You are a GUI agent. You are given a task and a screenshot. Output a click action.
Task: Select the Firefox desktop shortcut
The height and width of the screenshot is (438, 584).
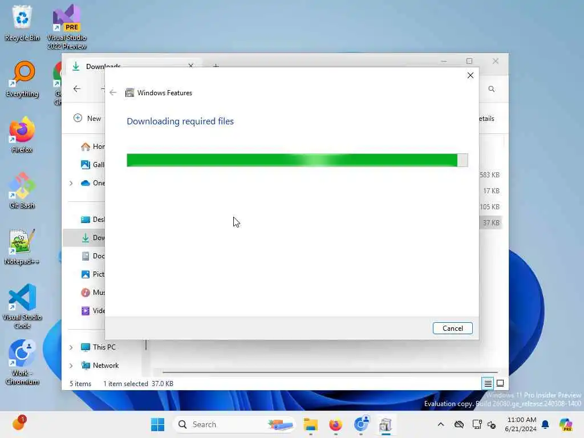coord(22,135)
